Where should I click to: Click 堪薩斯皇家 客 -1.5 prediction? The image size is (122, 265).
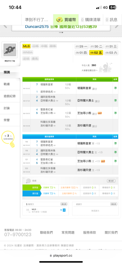[88, 143]
